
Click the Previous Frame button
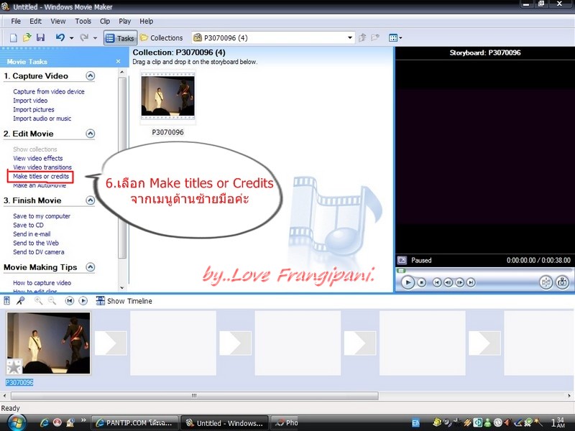(448, 282)
